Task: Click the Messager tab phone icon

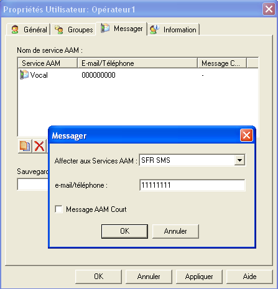Action: [105, 28]
